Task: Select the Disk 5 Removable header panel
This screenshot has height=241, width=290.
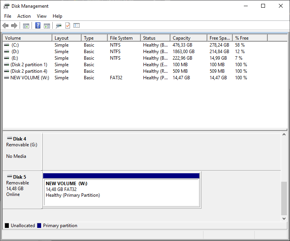Action: point(22,190)
